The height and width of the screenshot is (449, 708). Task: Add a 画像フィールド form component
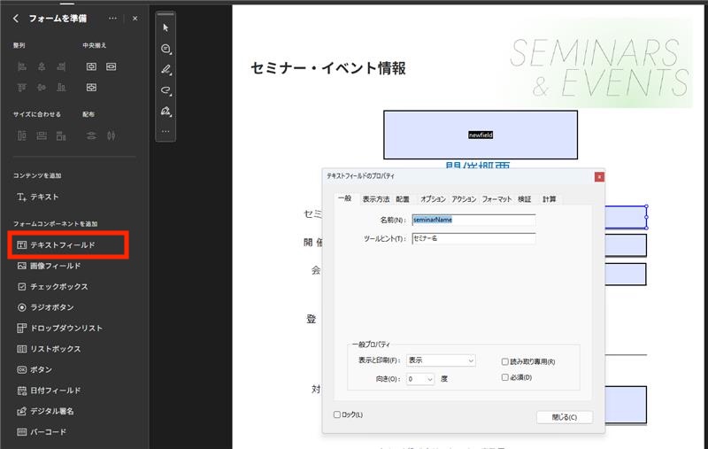tap(55, 266)
